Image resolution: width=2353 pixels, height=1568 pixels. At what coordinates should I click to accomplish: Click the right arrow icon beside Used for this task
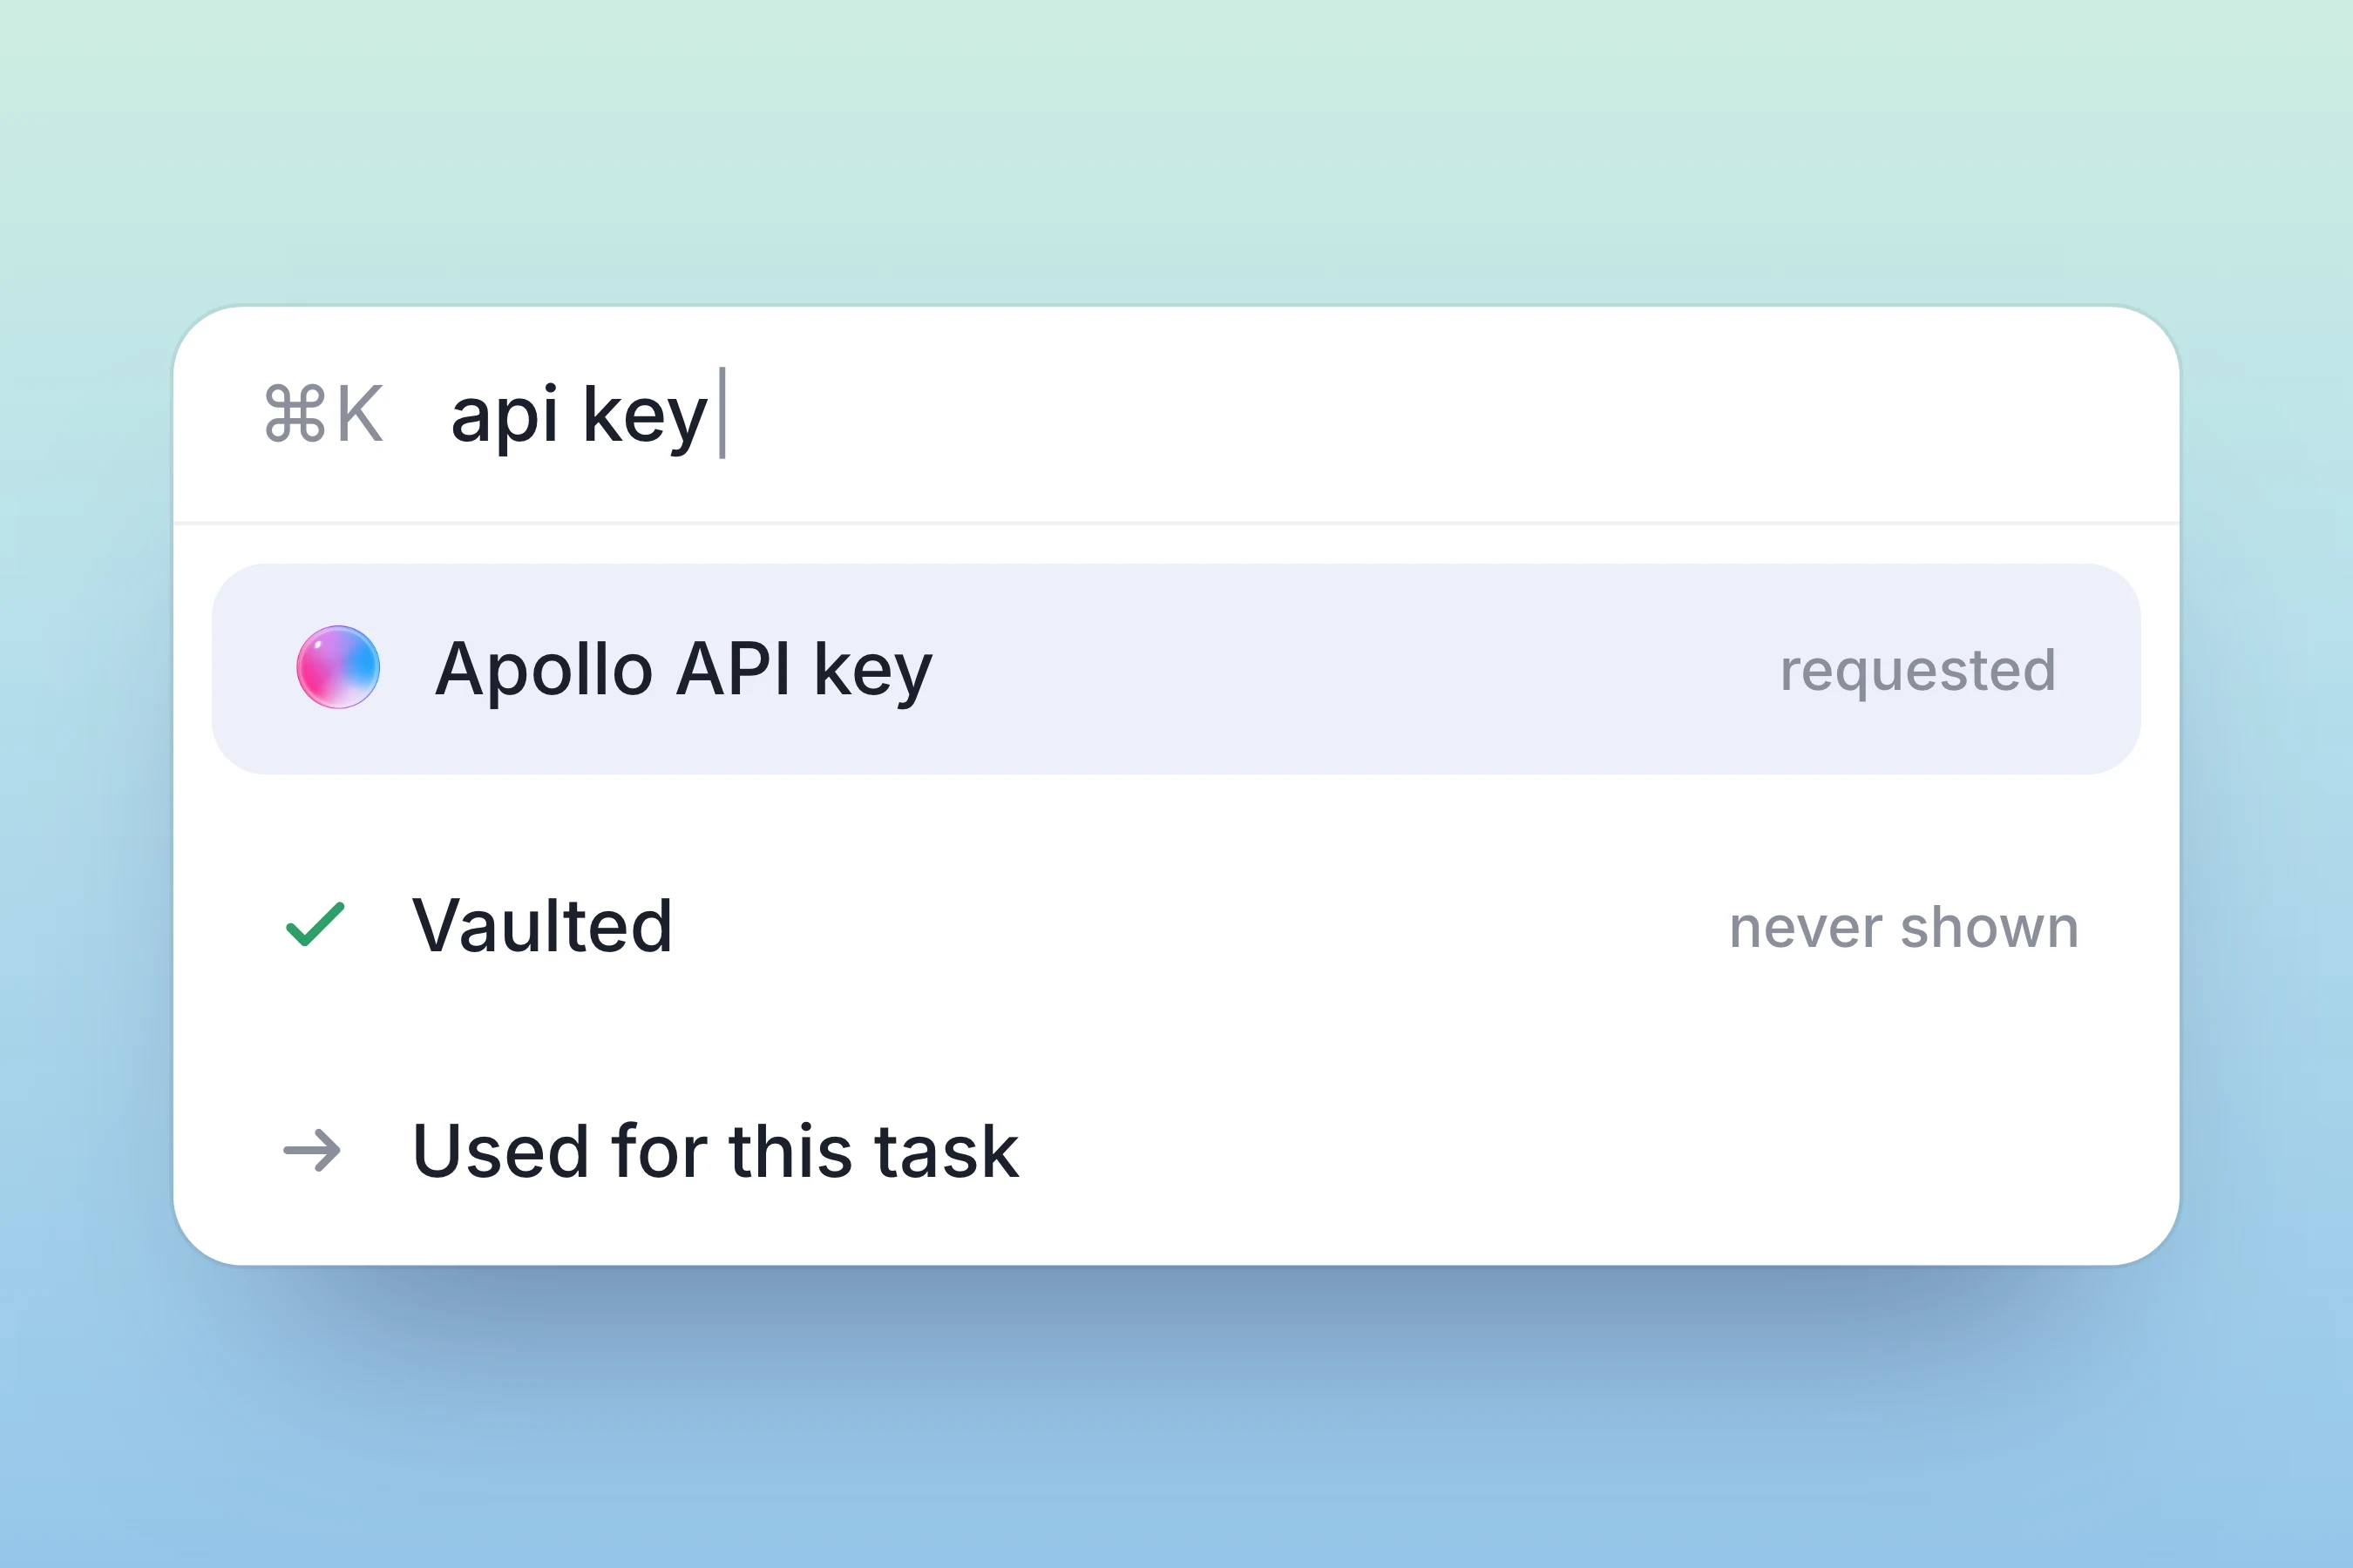point(312,1150)
